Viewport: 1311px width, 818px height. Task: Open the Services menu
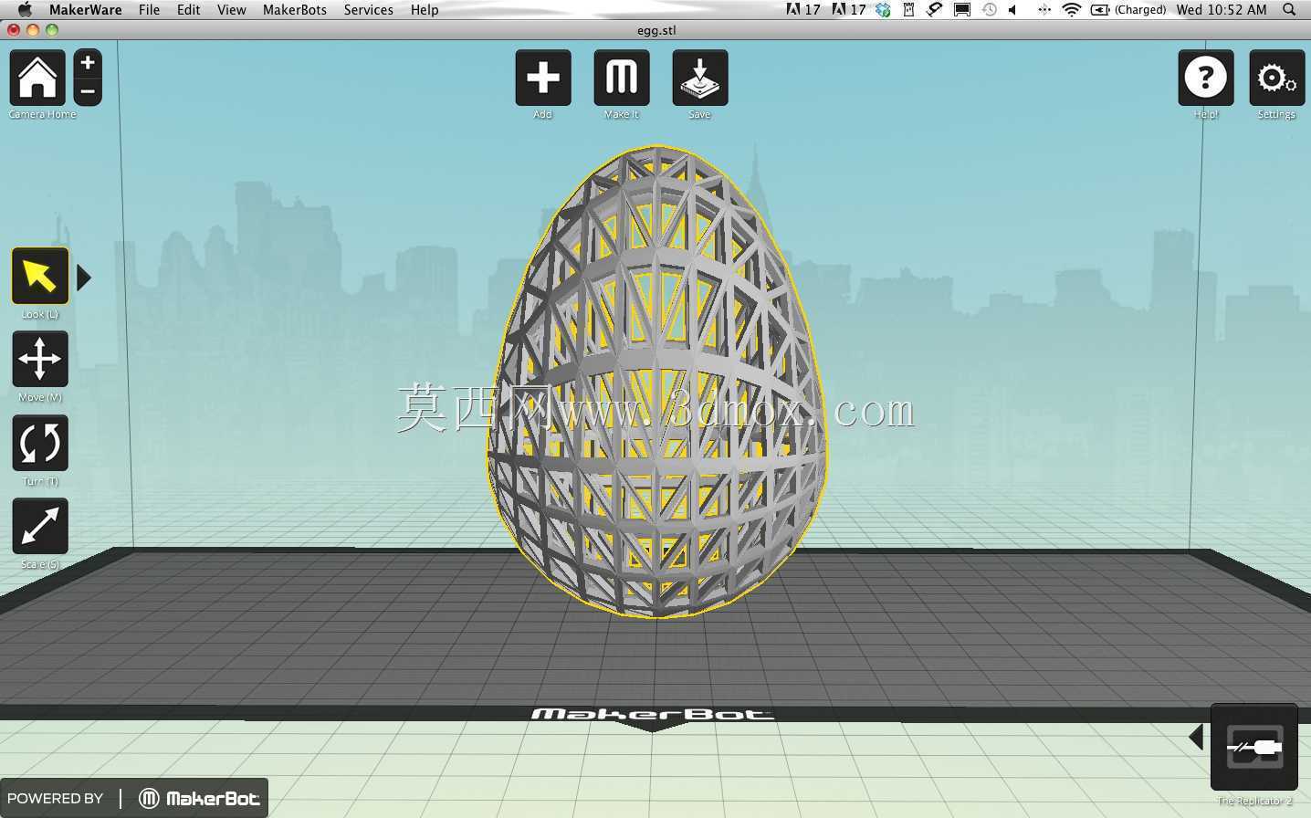pyautogui.click(x=369, y=10)
